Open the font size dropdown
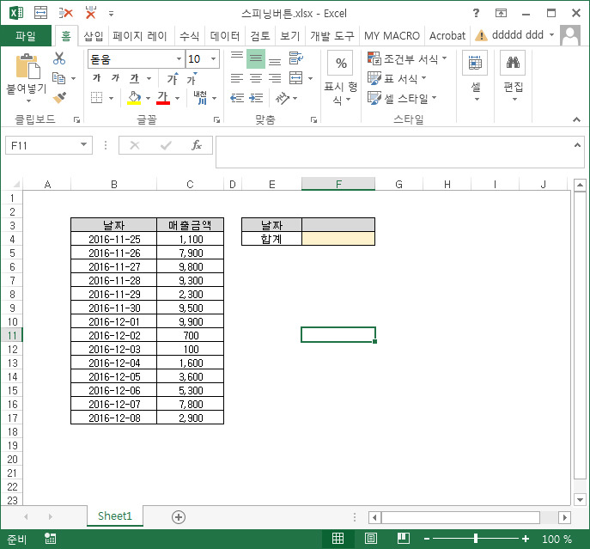The height and width of the screenshot is (549, 590). [x=213, y=58]
